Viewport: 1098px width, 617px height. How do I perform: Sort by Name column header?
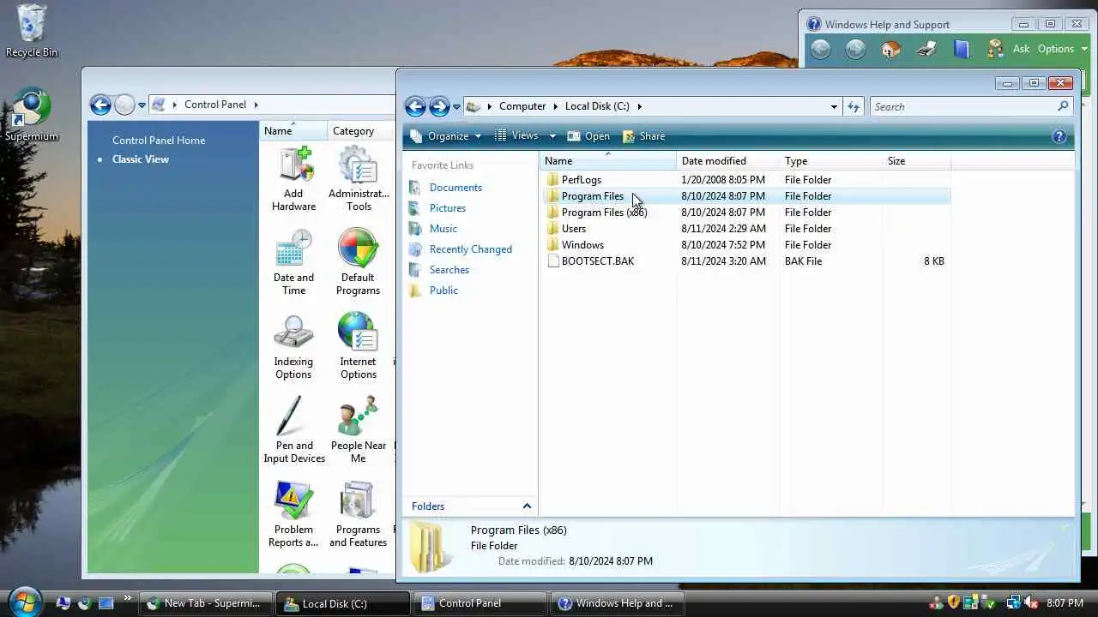(608, 161)
